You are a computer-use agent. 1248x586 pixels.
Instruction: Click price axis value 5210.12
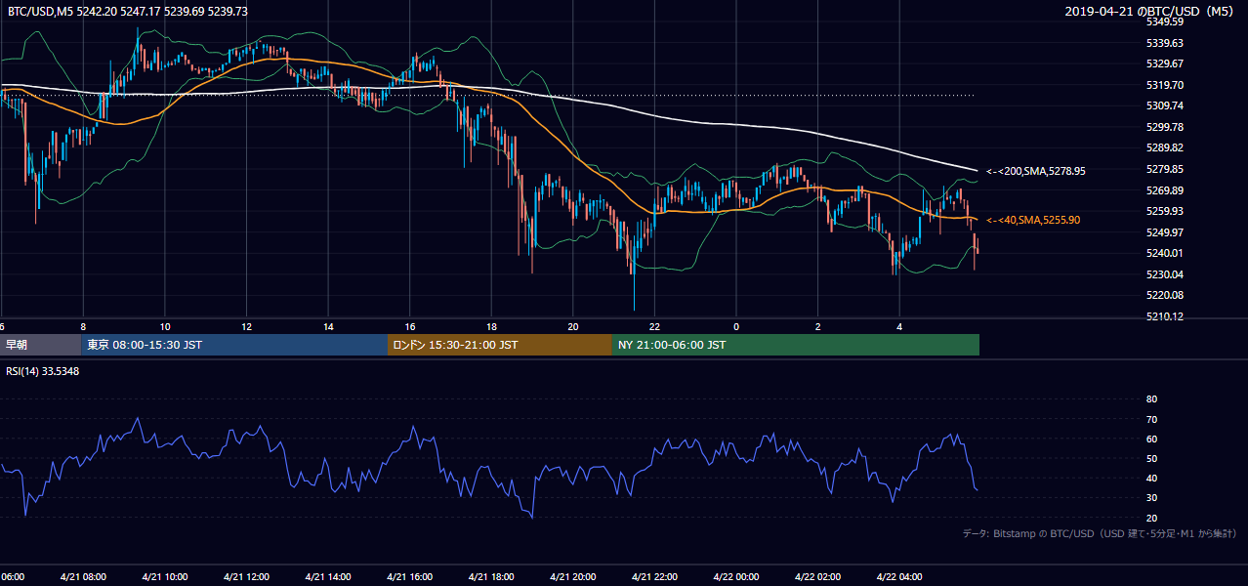(1165, 316)
